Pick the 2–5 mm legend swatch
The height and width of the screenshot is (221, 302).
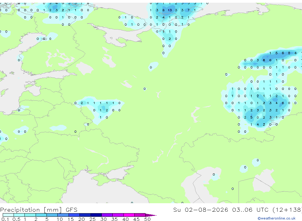tap(41, 215)
